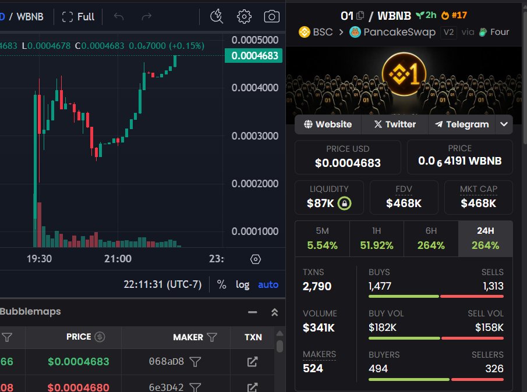The image size is (527, 392).
Task: Open the token Website link
Action: [328, 124]
